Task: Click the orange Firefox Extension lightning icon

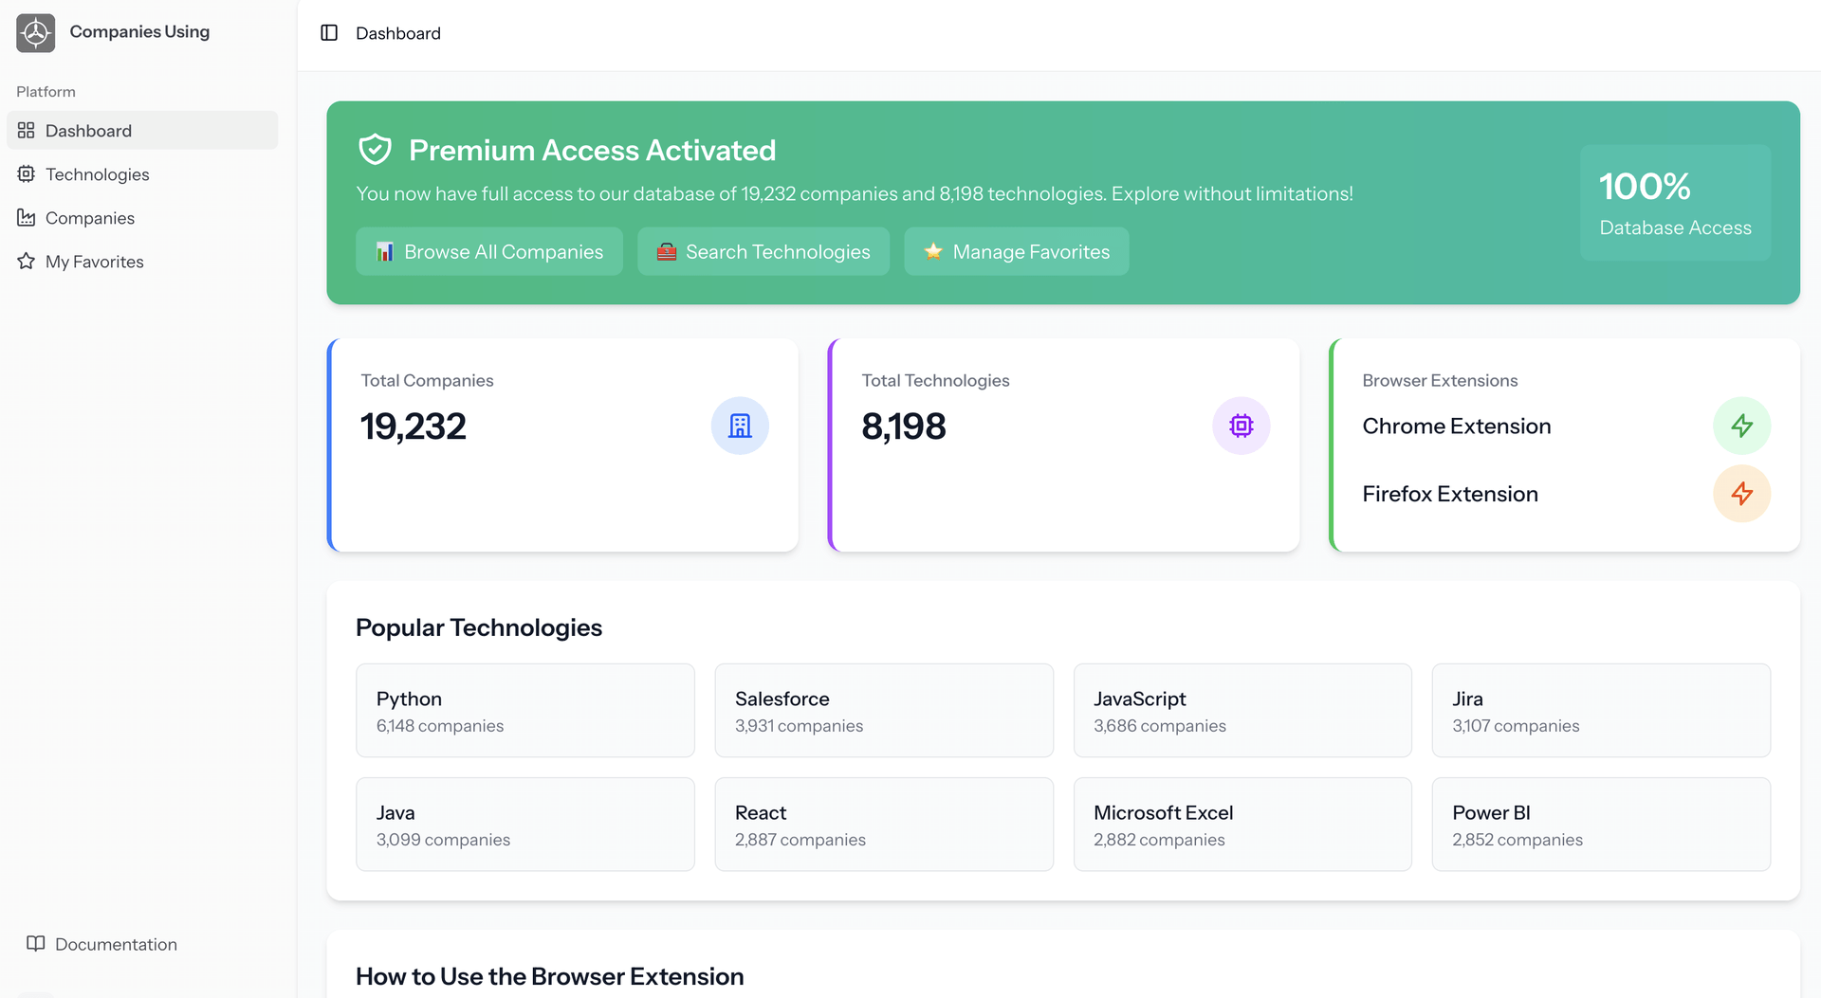Action: (x=1741, y=494)
